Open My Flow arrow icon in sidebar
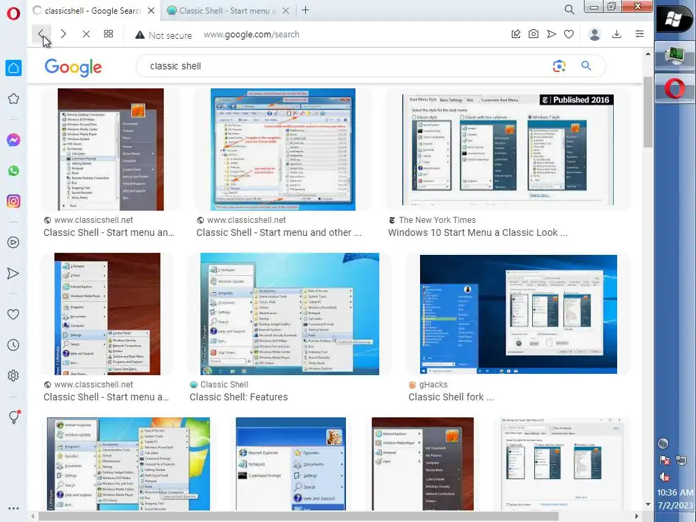 14,273
